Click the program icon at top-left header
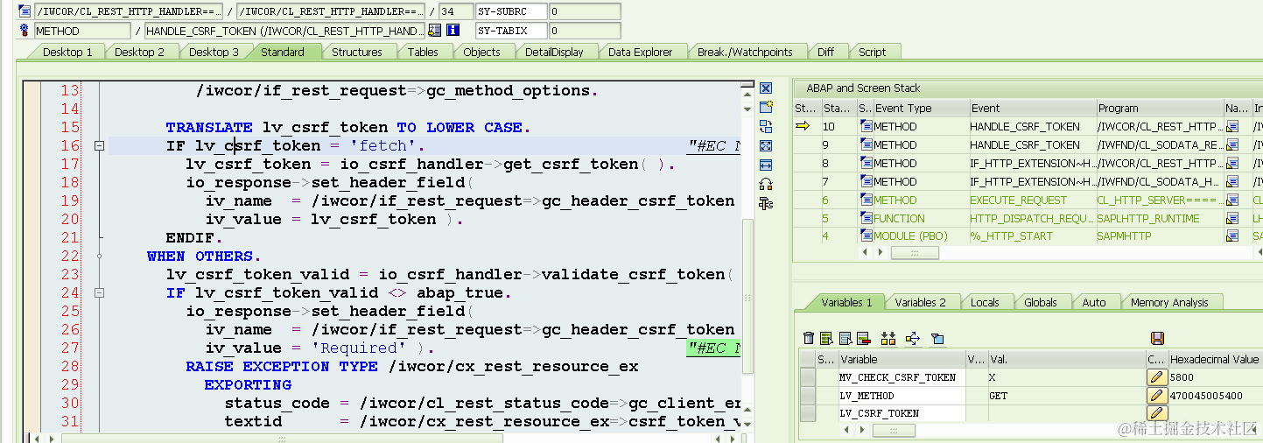The height and width of the screenshot is (443, 1263). coord(25,11)
